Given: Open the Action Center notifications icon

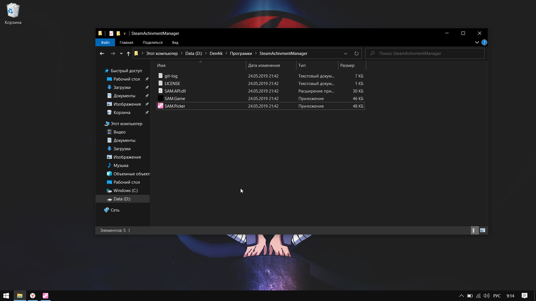Looking at the screenshot, I should pyautogui.click(x=525, y=296).
